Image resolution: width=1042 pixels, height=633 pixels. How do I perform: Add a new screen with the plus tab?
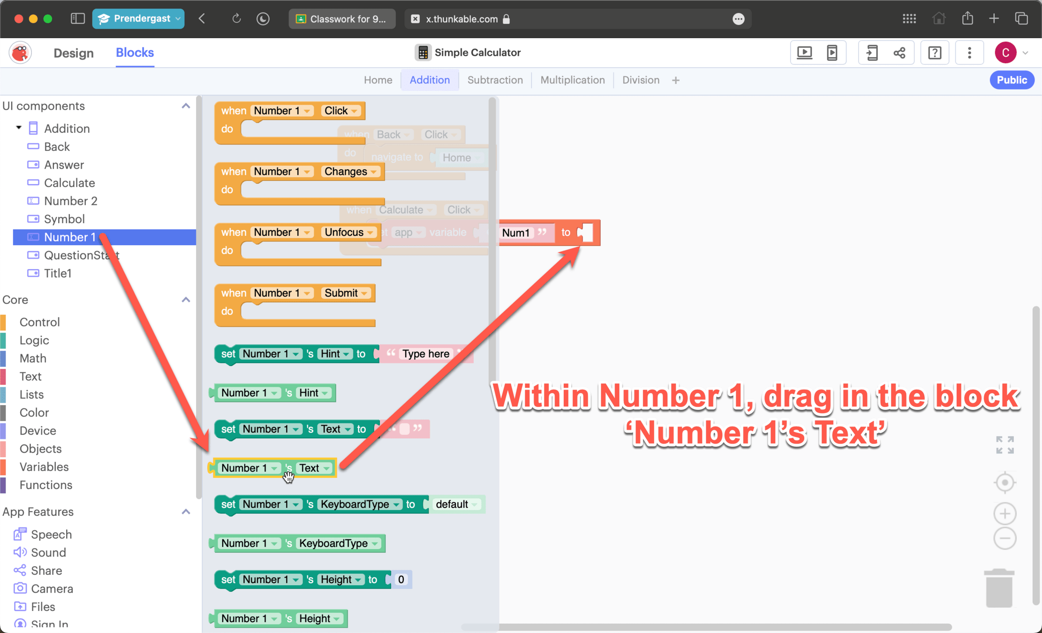pos(675,81)
